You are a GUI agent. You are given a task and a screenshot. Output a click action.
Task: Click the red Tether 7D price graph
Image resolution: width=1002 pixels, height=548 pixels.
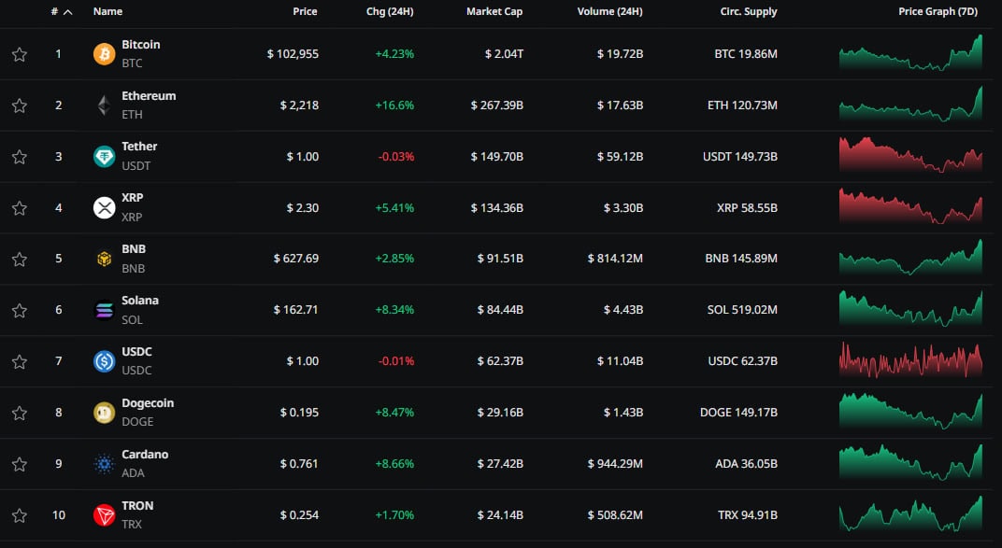tap(910, 156)
